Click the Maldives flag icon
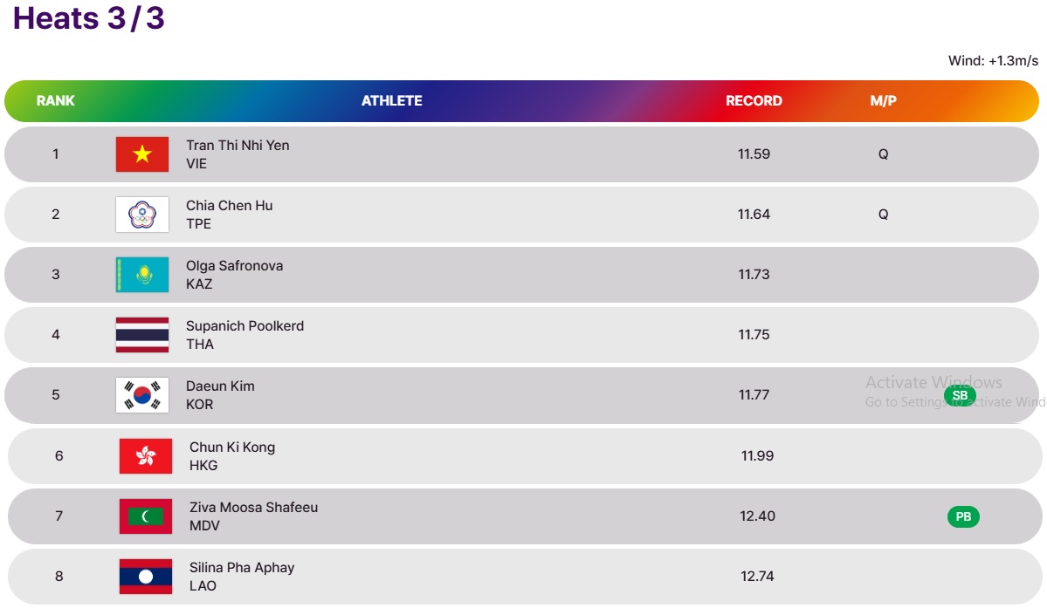This screenshot has width=1047, height=608. (146, 516)
